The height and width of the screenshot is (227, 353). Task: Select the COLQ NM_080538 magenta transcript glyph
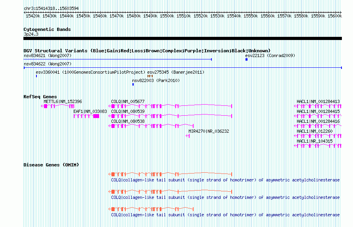pos(151,126)
